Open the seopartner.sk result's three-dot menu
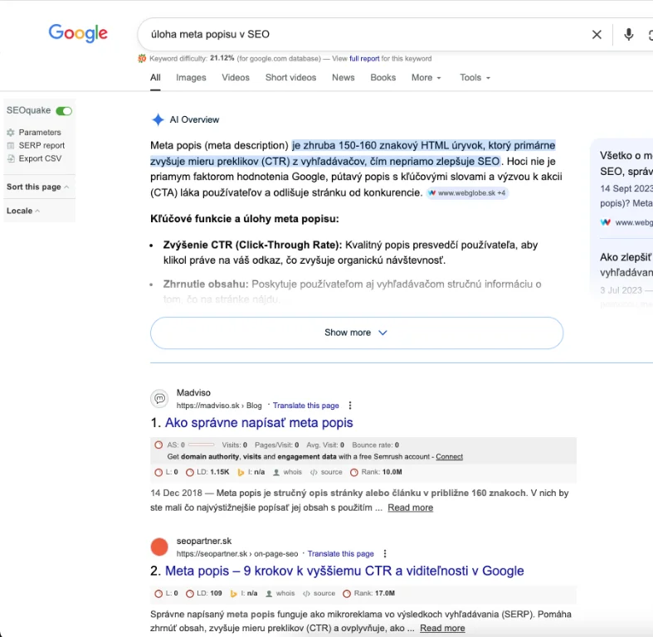 pos(385,554)
